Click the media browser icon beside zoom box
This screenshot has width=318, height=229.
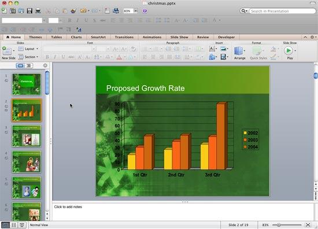pos(116,11)
